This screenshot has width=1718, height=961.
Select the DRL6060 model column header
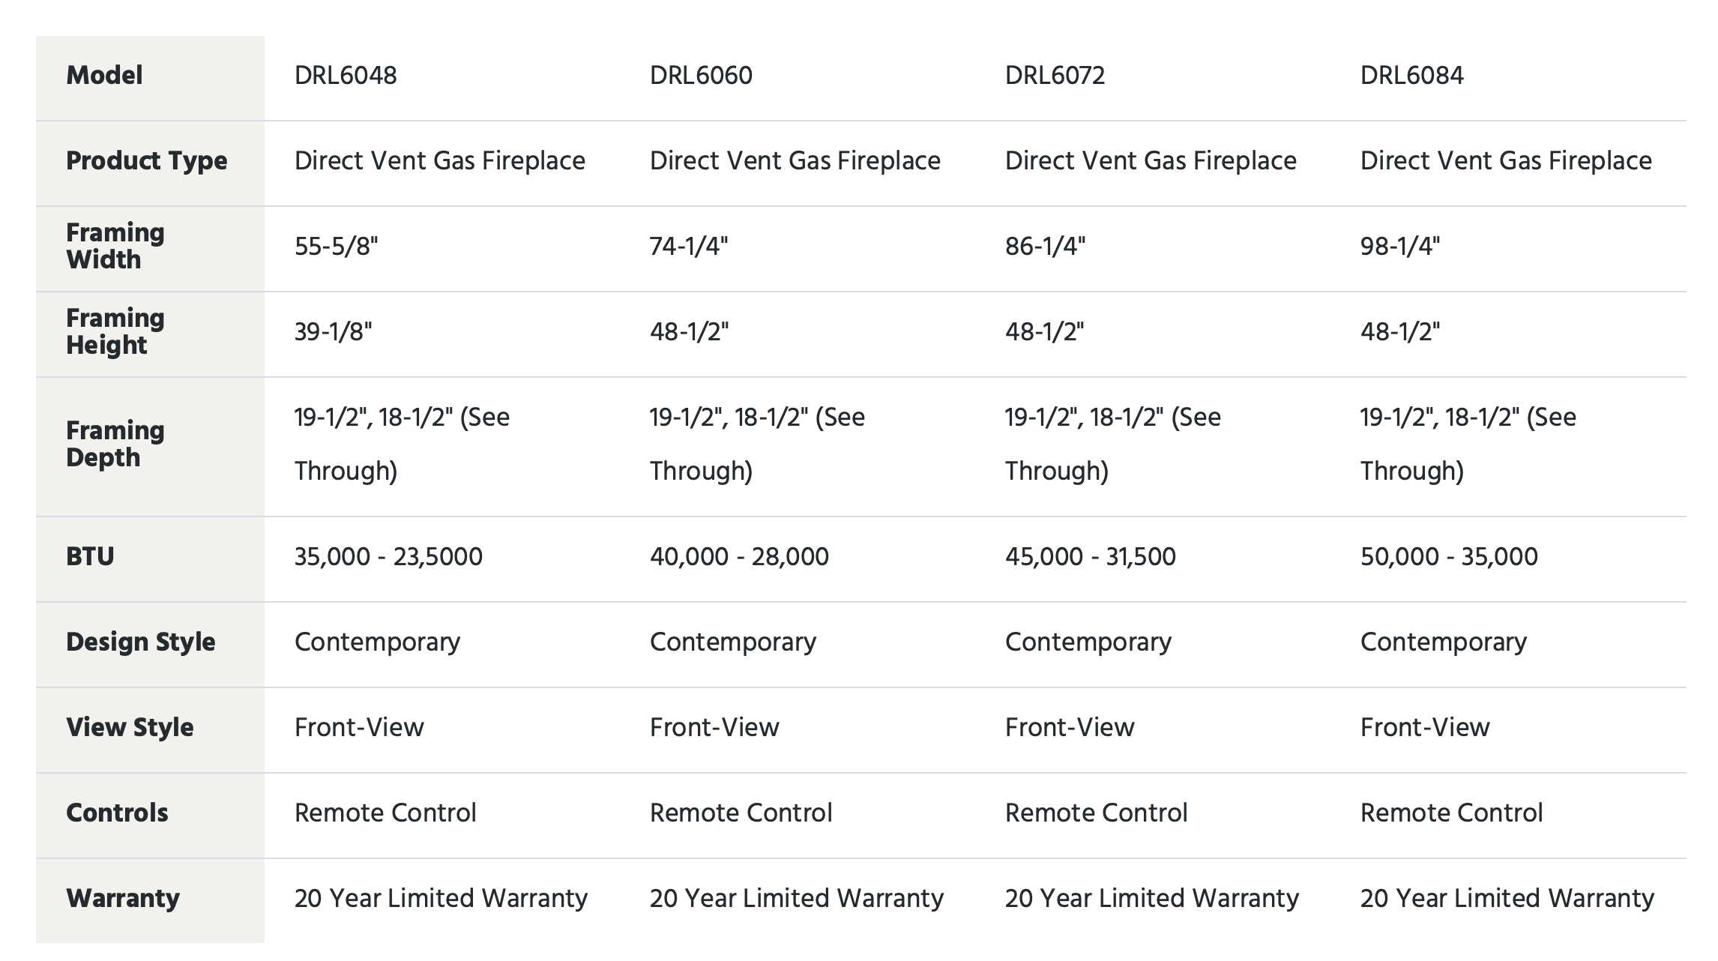click(x=701, y=76)
